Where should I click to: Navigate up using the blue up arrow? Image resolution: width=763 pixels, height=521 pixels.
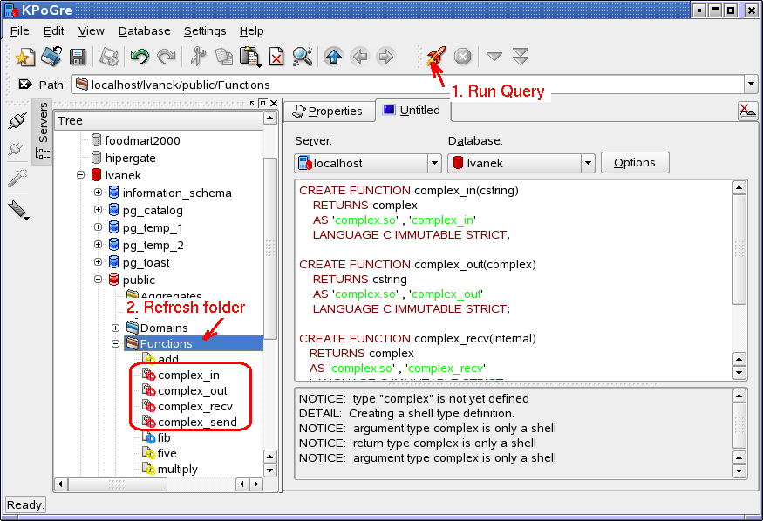pos(332,57)
